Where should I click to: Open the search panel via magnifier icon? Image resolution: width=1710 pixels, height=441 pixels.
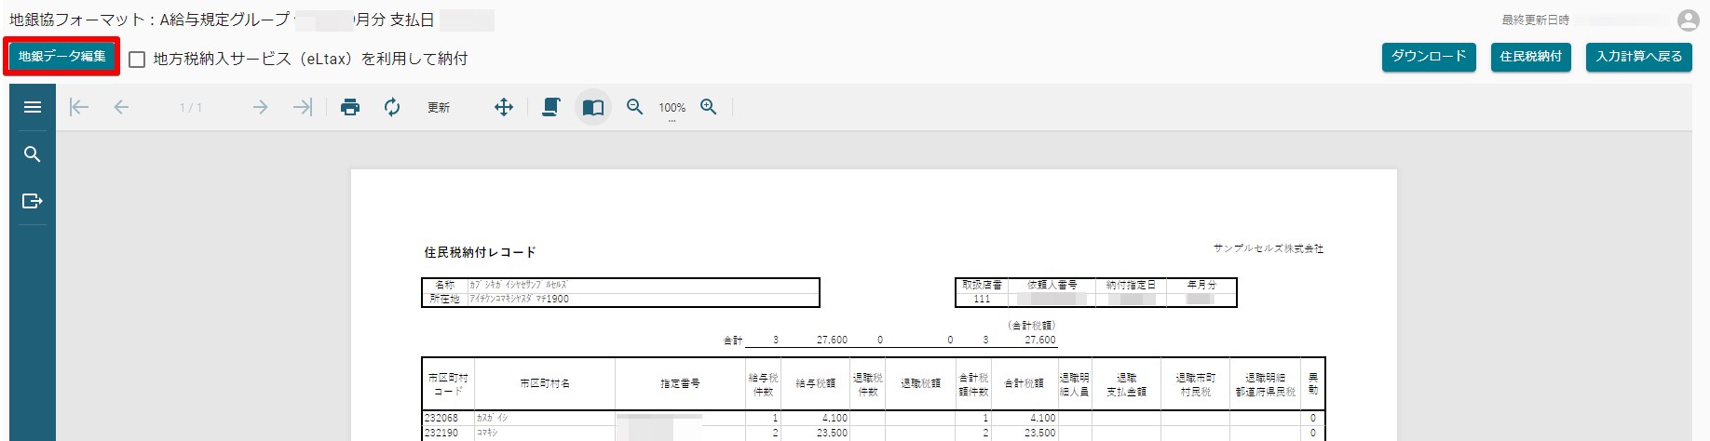coord(33,154)
